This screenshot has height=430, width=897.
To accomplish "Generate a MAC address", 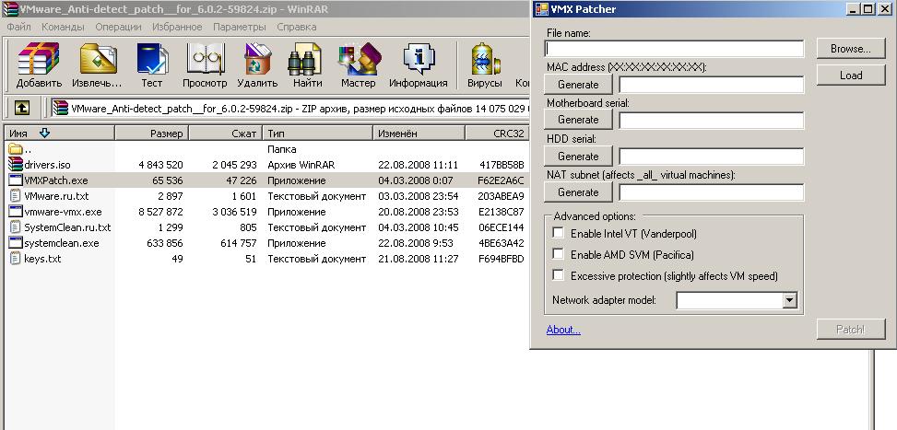I will pyautogui.click(x=578, y=85).
